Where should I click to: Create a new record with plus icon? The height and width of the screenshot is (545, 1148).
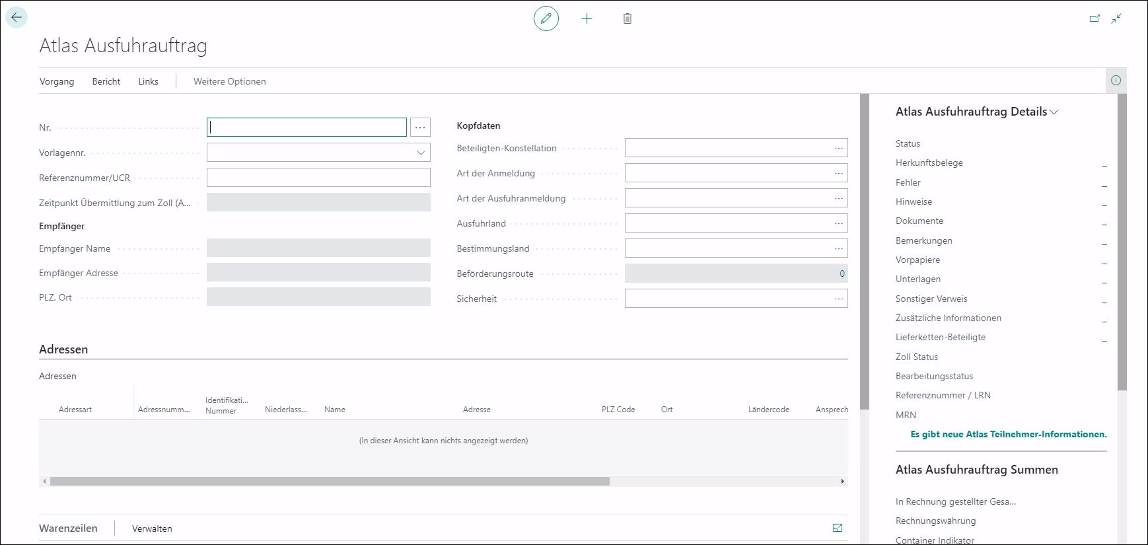click(x=587, y=18)
